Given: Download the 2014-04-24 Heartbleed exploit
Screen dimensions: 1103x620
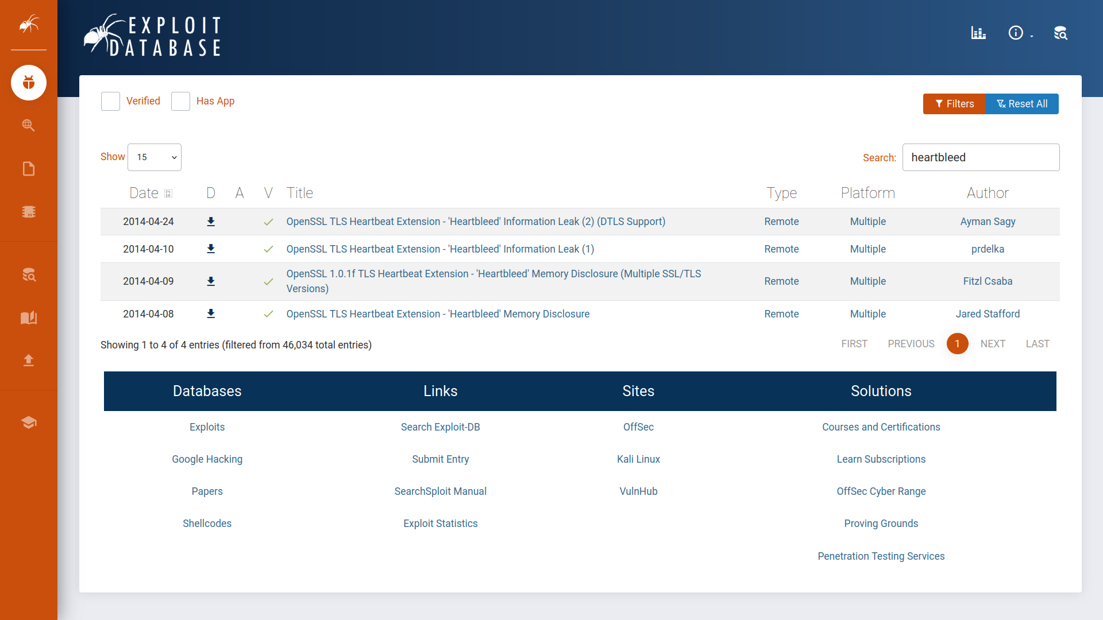Looking at the screenshot, I should pyautogui.click(x=211, y=222).
